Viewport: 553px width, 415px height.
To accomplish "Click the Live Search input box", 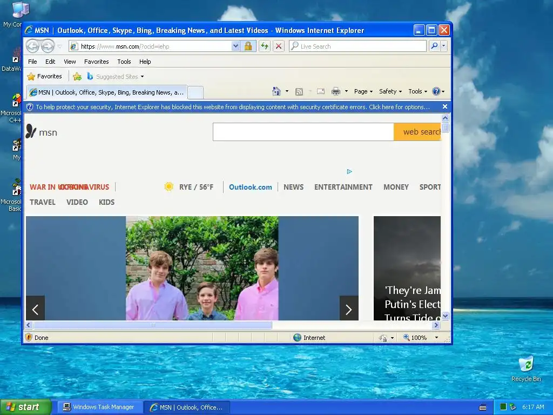I will click(358, 46).
